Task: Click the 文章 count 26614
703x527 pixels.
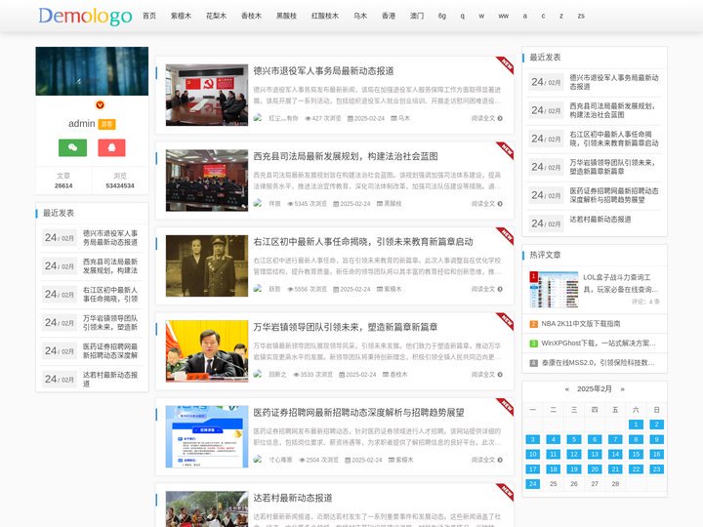Action: (x=63, y=185)
